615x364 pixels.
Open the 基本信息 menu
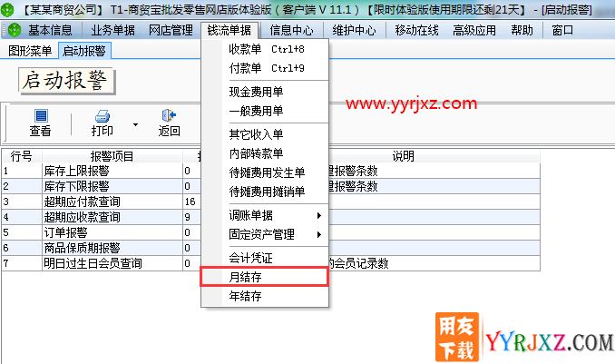tap(50, 30)
